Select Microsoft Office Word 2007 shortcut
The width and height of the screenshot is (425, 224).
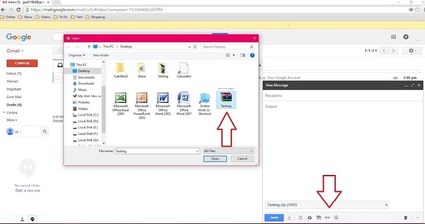[x=184, y=104]
